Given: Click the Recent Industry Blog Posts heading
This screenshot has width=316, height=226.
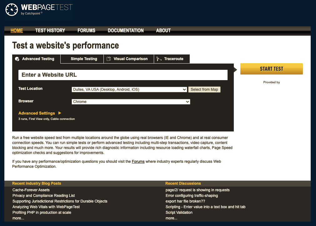Looking at the screenshot, I should (x=37, y=183).
